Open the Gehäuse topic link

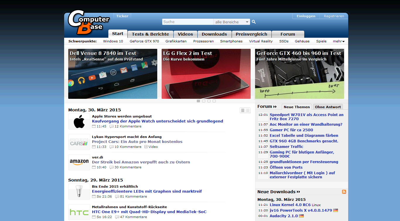point(302,41)
